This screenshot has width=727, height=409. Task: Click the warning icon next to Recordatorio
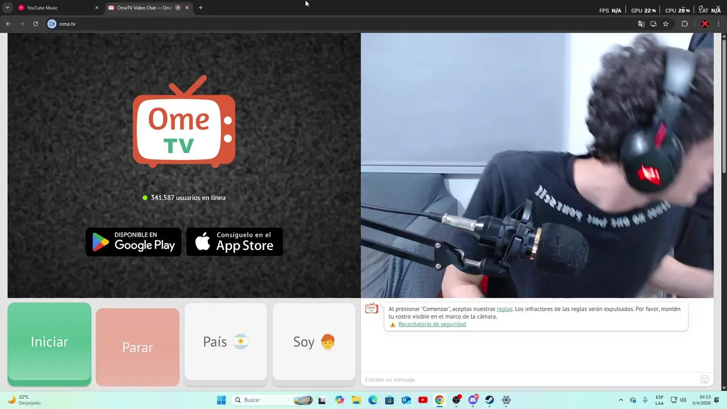click(392, 325)
